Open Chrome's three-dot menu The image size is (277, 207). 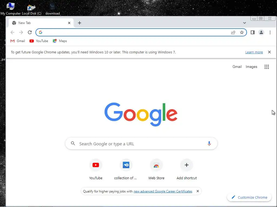point(270,32)
